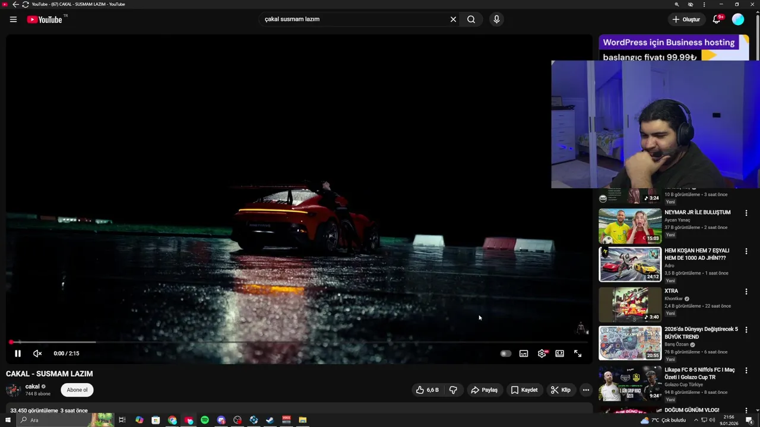Open Task View in taskbar
760x427 pixels.
(x=122, y=420)
